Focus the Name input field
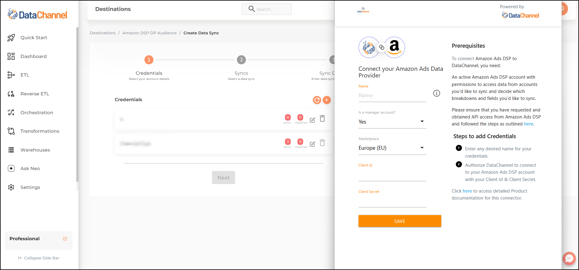The width and height of the screenshot is (579, 270). [392, 95]
